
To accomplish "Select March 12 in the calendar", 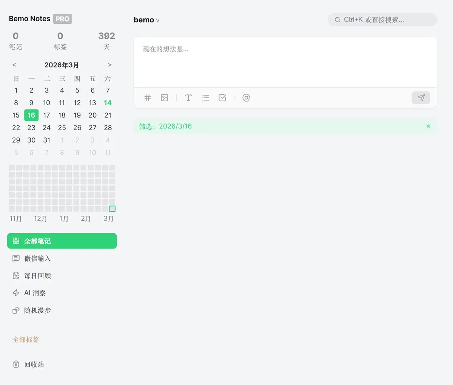I will click(x=77, y=103).
